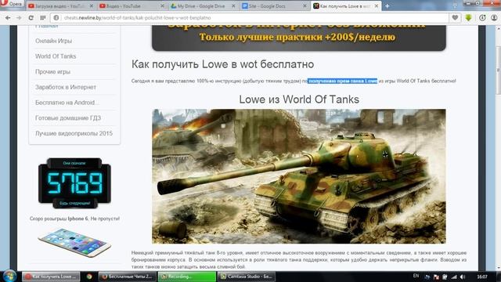
Task: Click heading Как получить Lowe в wot бесплатно
Action: (222, 64)
